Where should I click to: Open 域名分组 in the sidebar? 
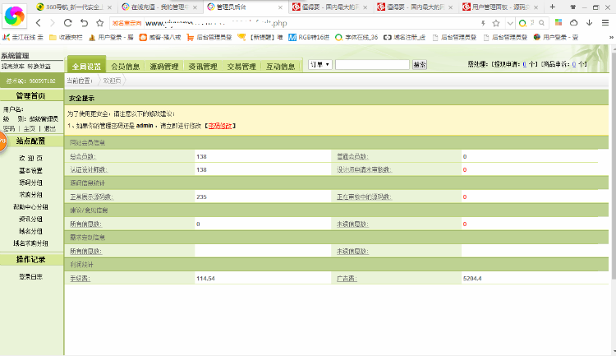point(30,231)
